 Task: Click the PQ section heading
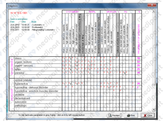[x=126, y=12]
